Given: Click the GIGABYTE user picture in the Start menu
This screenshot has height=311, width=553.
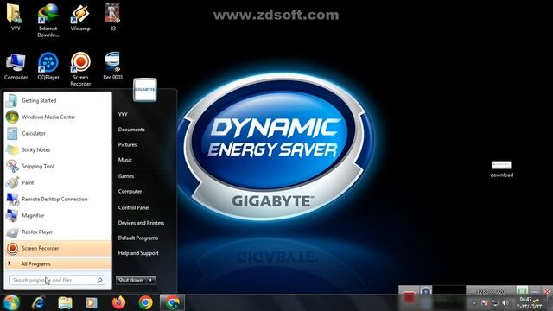Looking at the screenshot, I should [145, 90].
